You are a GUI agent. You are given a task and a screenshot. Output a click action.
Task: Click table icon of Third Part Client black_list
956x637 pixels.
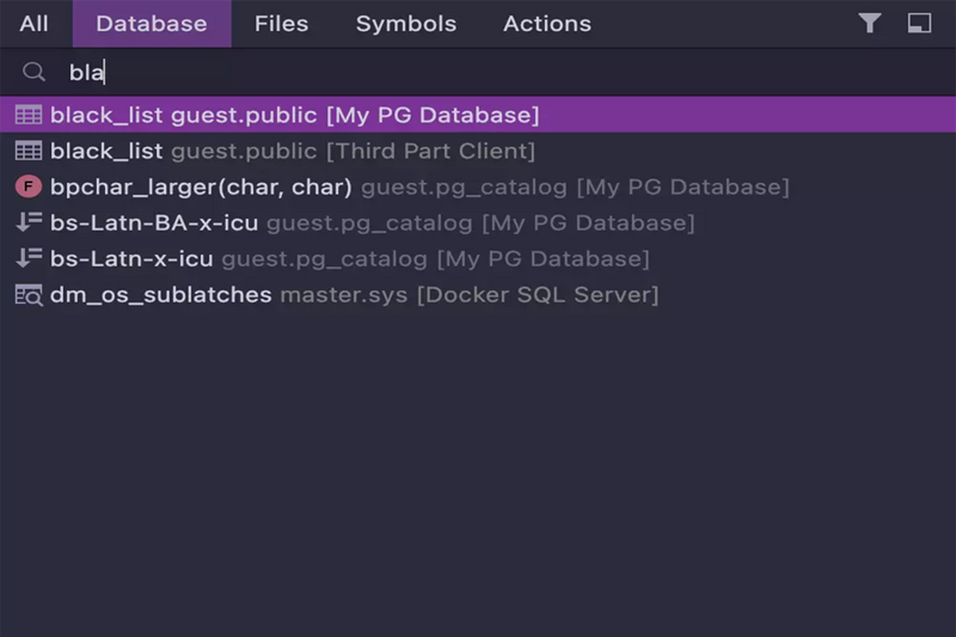[x=29, y=151]
